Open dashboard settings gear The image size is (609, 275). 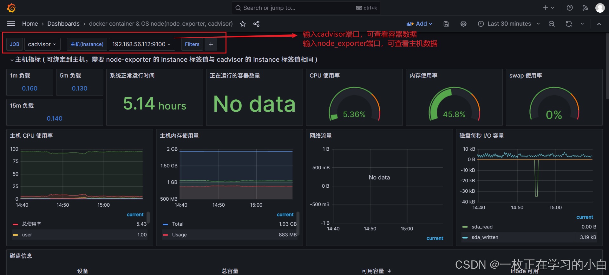tap(463, 24)
